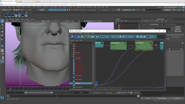Switch to the Attribute Editor tab
The image size is (185, 104).
[160, 19]
